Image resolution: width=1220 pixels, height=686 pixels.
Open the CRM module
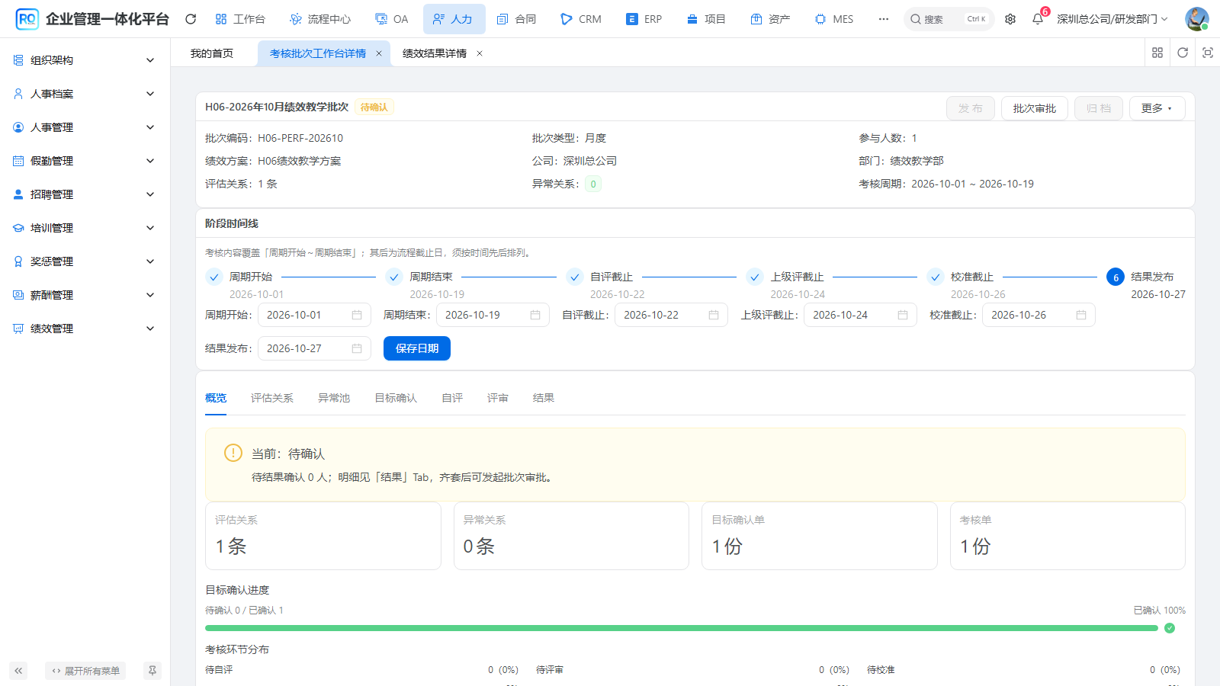(581, 19)
